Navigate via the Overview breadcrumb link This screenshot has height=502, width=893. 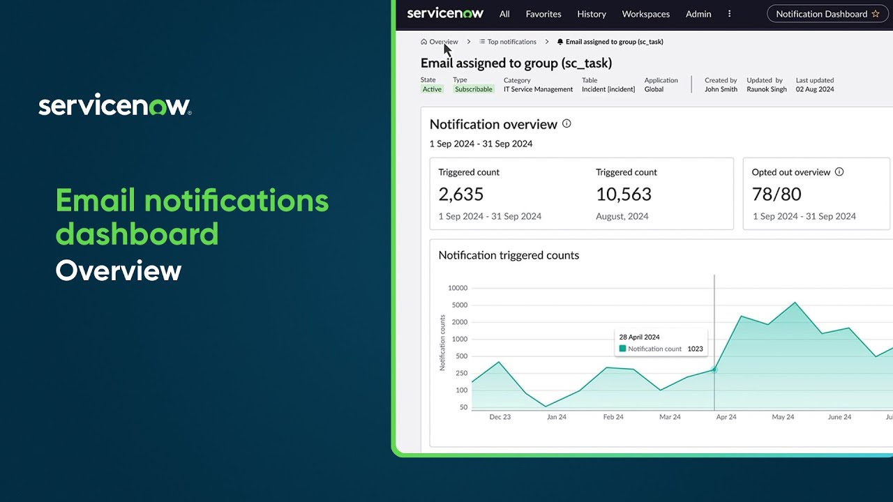[442, 41]
